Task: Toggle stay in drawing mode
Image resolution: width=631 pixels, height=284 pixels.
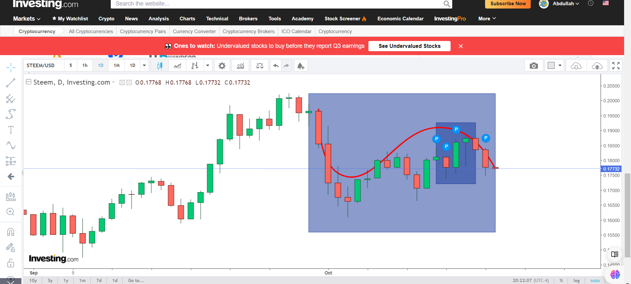Action: (11, 248)
